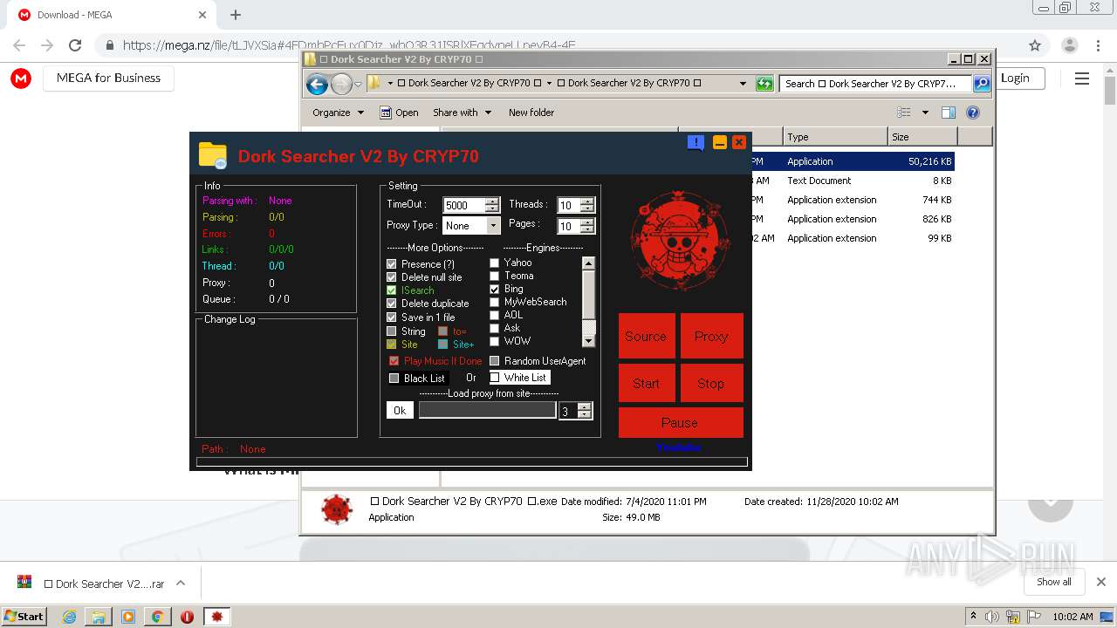Enable the Yahoo engine checkbox
The width and height of the screenshot is (1117, 628).
(x=495, y=263)
